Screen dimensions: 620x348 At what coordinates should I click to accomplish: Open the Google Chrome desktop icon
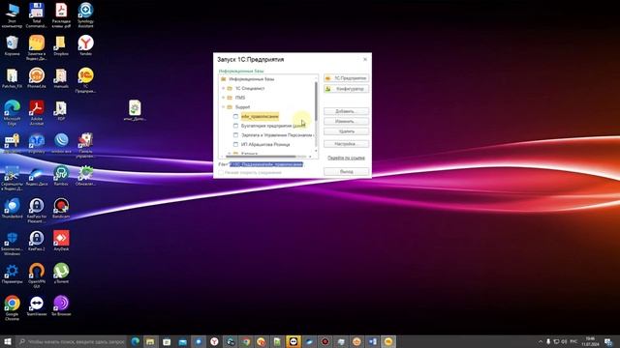12,307
